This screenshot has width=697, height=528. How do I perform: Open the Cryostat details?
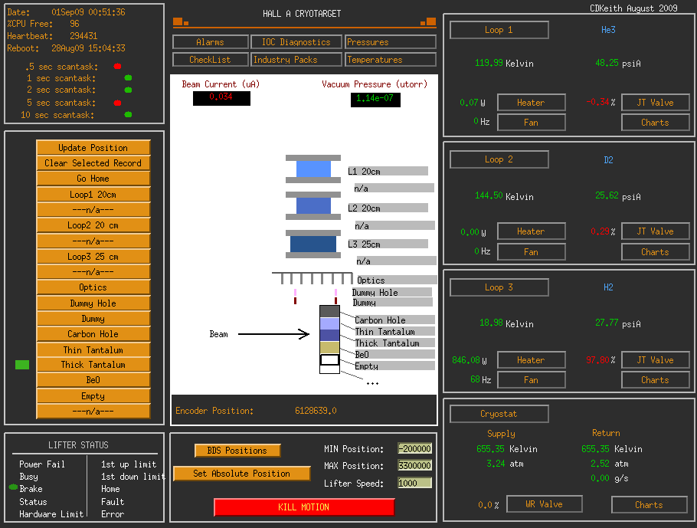[499, 414]
